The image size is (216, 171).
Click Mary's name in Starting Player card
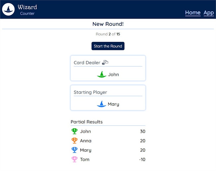coord(113,104)
